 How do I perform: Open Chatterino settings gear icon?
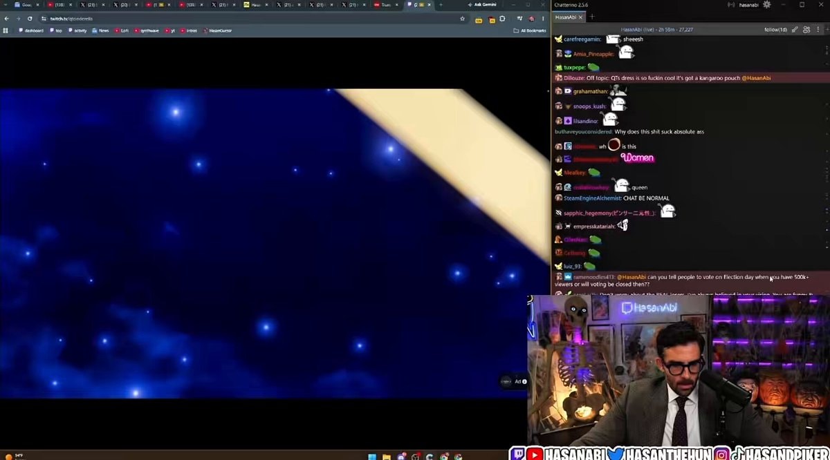[766, 5]
